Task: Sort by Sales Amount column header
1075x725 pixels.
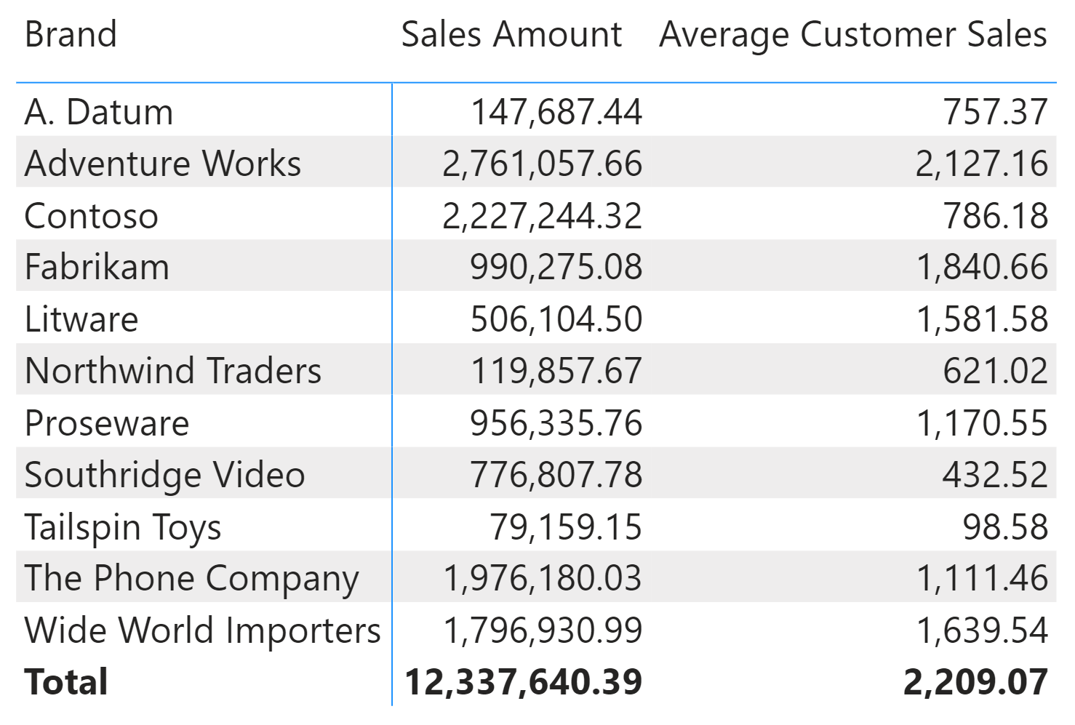Action: point(511,34)
